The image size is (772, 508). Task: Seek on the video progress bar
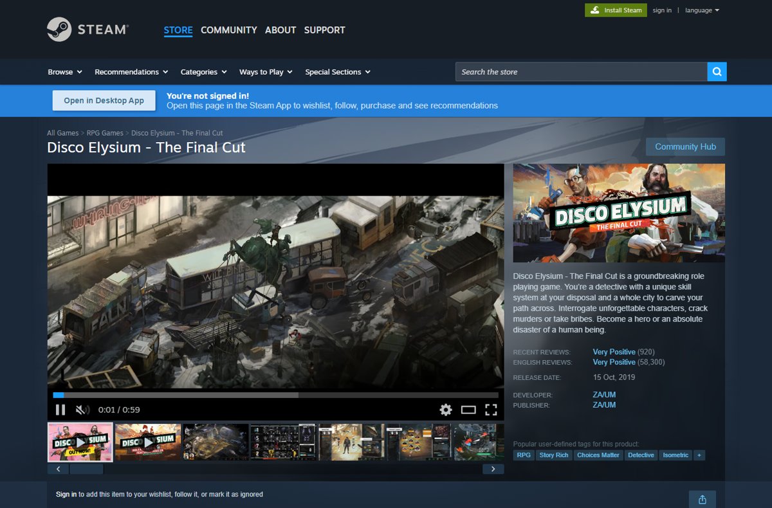point(275,395)
